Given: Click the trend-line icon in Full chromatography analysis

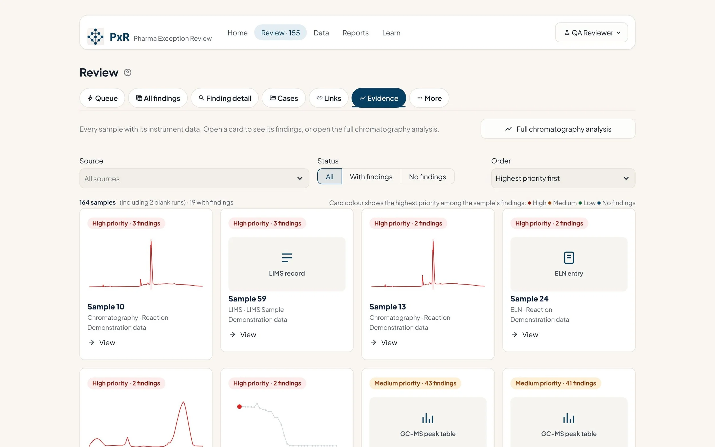Looking at the screenshot, I should point(509,129).
